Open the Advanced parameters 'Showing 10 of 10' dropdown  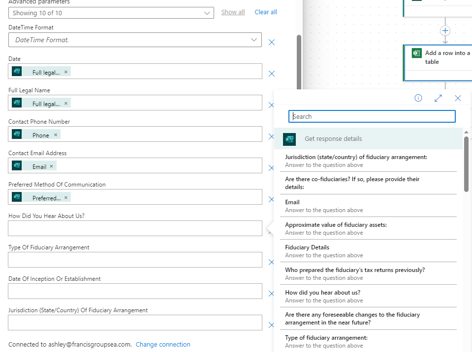click(111, 13)
